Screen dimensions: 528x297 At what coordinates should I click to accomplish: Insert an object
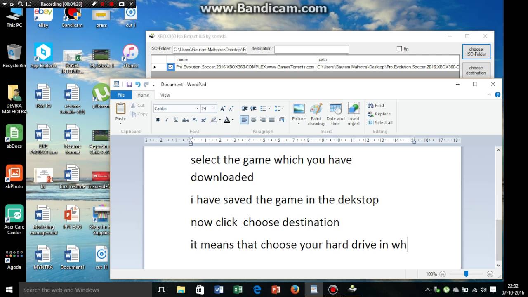pyautogui.click(x=354, y=115)
